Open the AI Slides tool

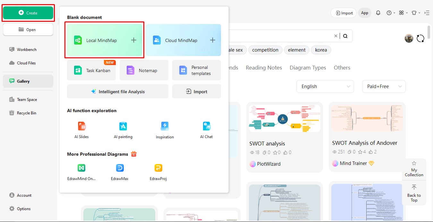81,130
